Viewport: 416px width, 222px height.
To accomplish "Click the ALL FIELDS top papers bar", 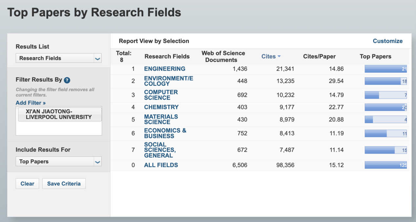I will (x=385, y=165).
